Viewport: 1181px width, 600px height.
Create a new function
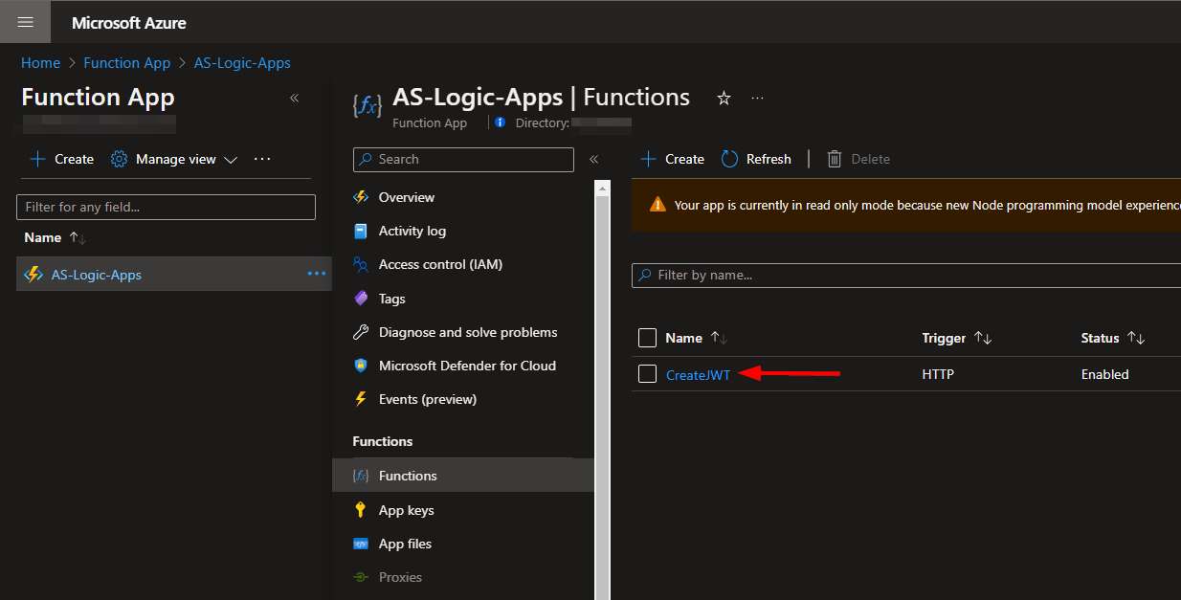pos(672,159)
